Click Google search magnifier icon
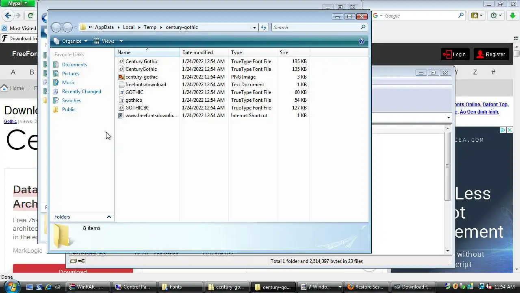 coord(461,15)
